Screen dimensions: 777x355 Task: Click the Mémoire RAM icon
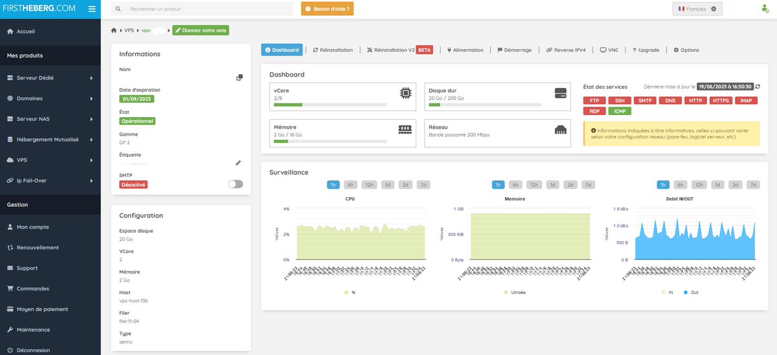[x=405, y=129]
